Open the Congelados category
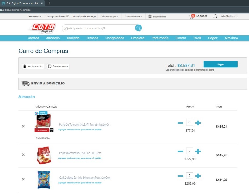249x194 pixels. click(x=114, y=38)
